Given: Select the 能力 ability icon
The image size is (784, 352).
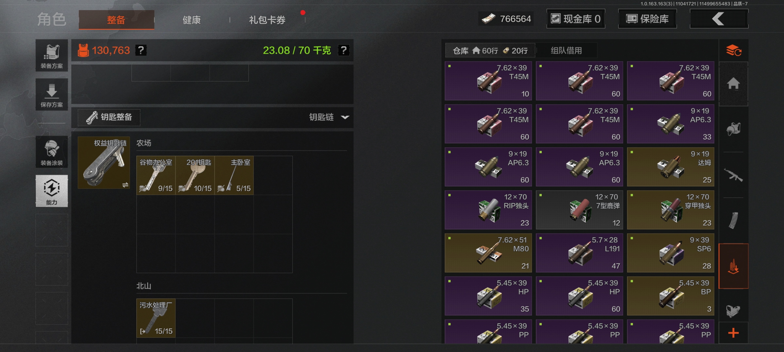Looking at the screenshot, I should 52,191.
